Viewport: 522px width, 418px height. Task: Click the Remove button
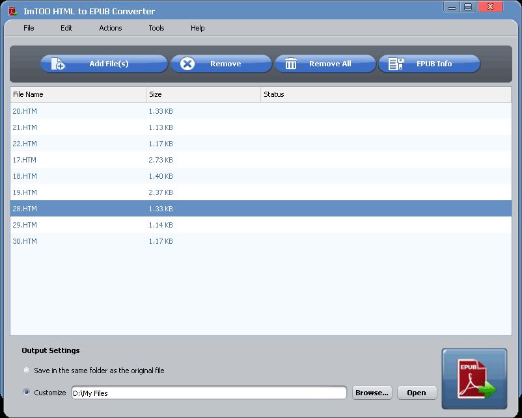tap(221, 64)
